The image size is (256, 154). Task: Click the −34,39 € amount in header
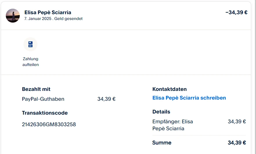236,12
